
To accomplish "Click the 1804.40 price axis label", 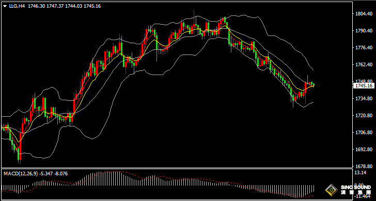I will 364,13.
